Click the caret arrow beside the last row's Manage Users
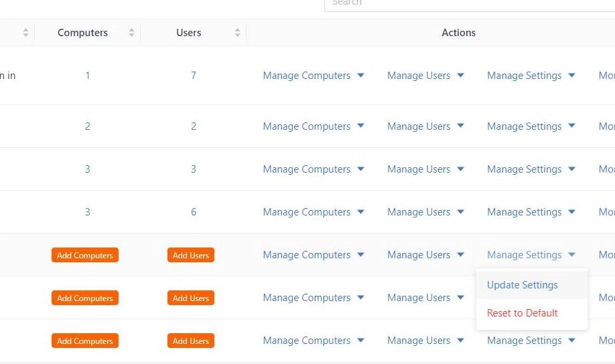Screen dimensions: 615x364 460,341
